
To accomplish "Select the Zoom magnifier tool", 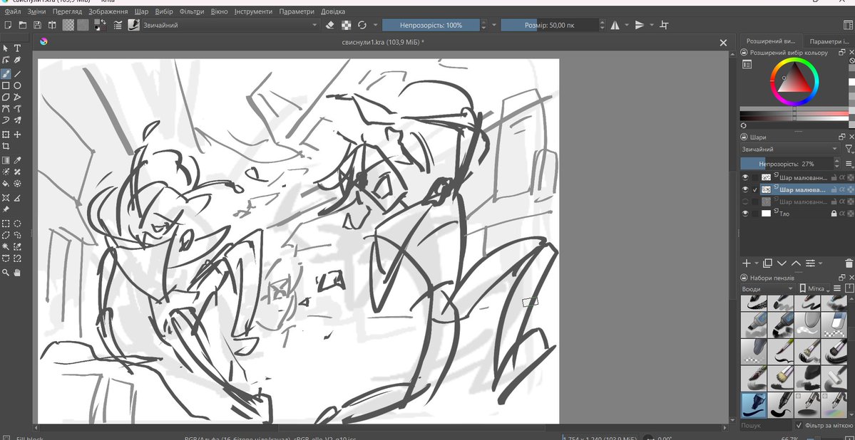I will (x=6, y=272).
